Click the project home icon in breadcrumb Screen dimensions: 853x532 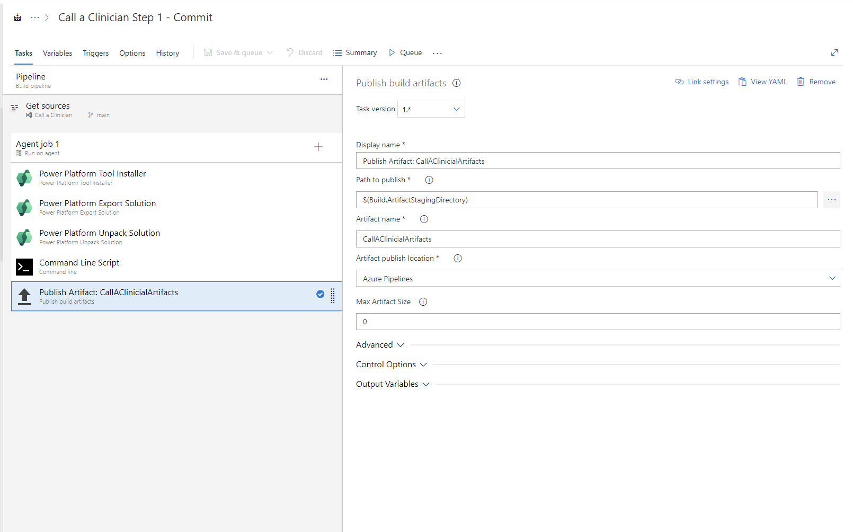click(x=17, y=17)
